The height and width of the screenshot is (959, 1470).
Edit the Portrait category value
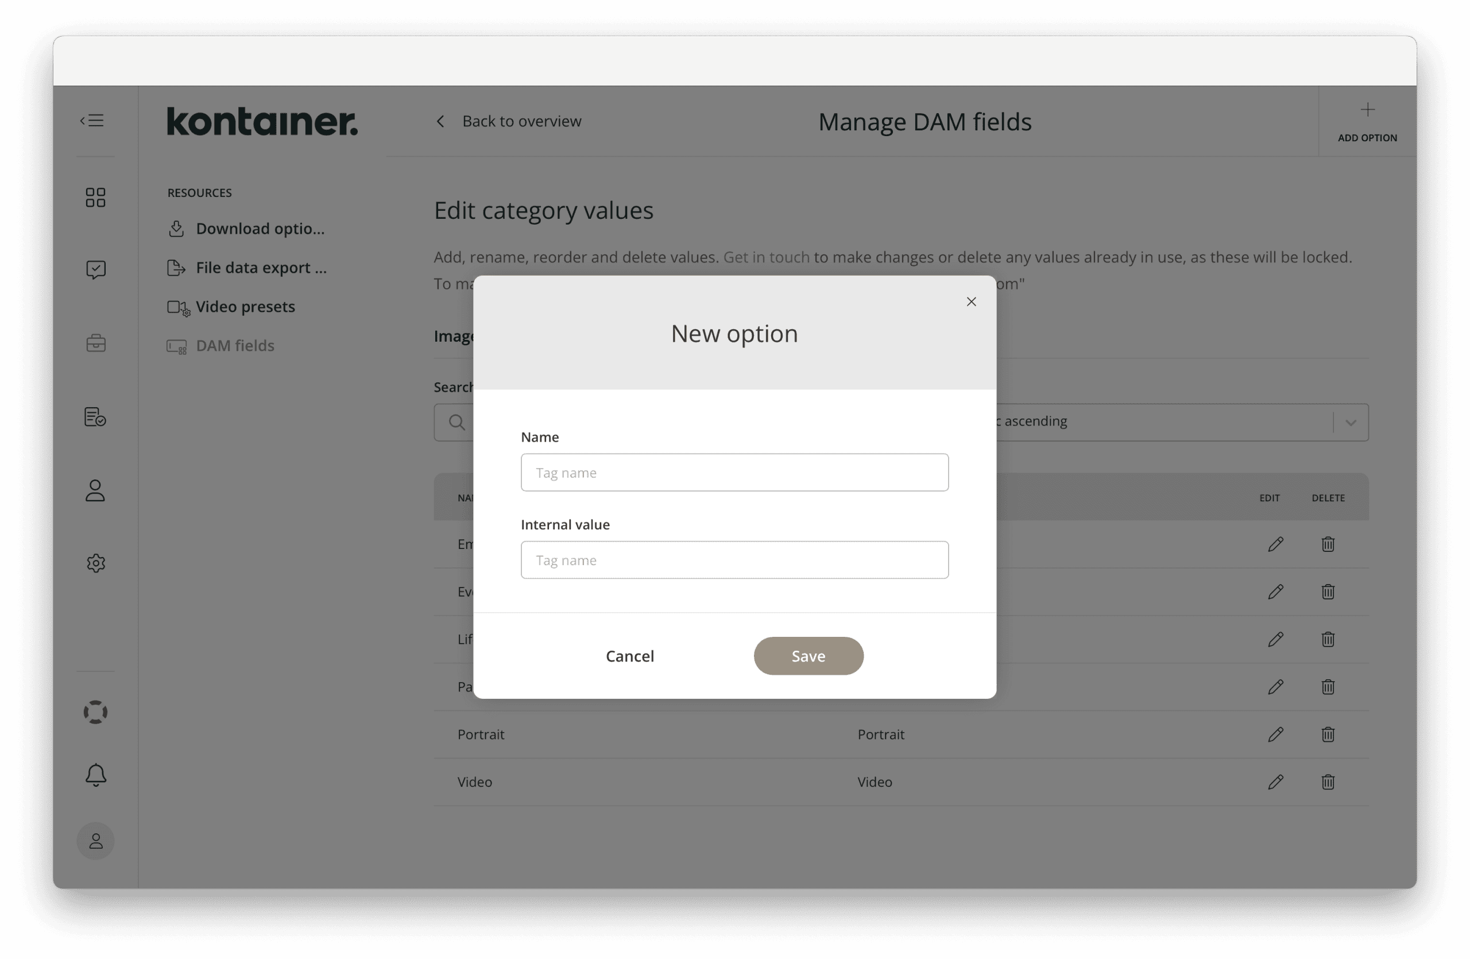pyautogui.click(x=1275, y=734)
